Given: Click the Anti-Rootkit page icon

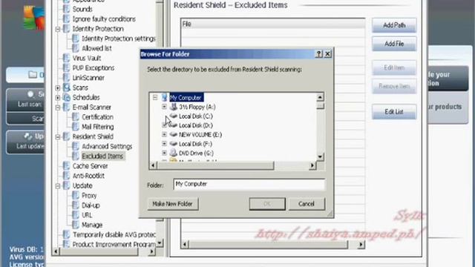Looking at the screenshot, I should tap(66, 176).
